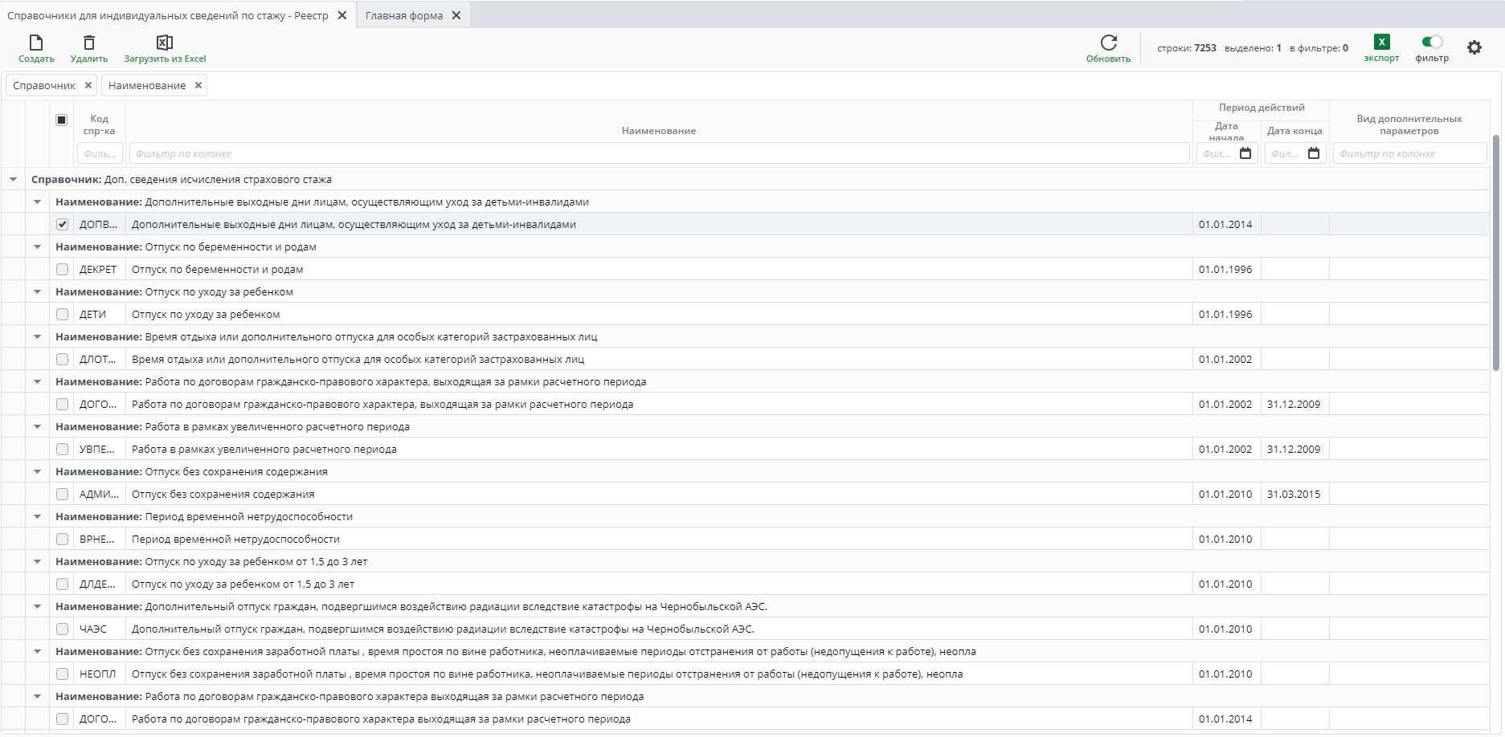Screen dimensions: 1505x737
Task: Select the Справочники для индивидуальных сведений tab
Action: (168, 15)
